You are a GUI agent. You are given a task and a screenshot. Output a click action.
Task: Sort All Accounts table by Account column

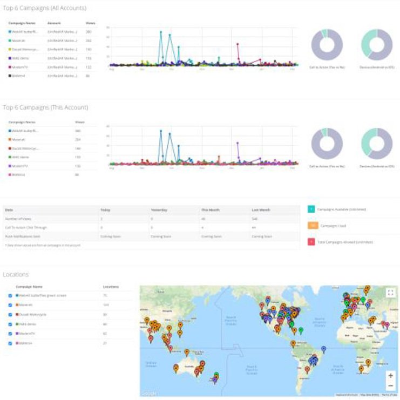pyautogui.click(x=54, y=23)
